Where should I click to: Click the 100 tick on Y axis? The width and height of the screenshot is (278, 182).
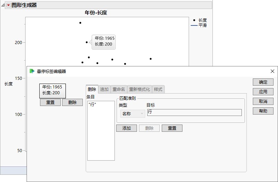pyautogui.click(x=18, y=115)
